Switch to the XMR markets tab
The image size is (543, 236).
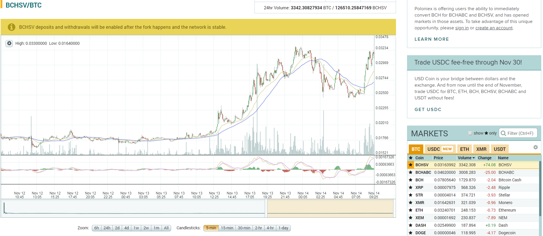point(481,149)
